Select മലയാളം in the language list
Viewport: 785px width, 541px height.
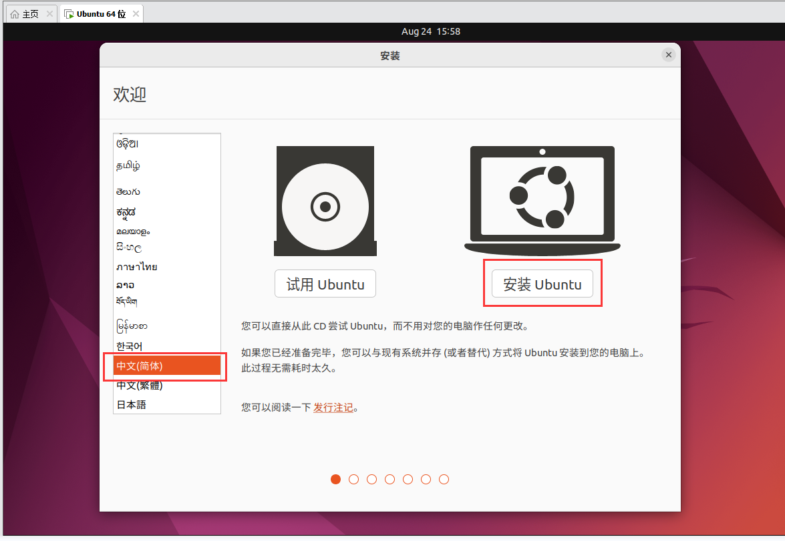167,231
